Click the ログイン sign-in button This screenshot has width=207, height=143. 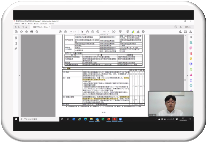(188, 27)
